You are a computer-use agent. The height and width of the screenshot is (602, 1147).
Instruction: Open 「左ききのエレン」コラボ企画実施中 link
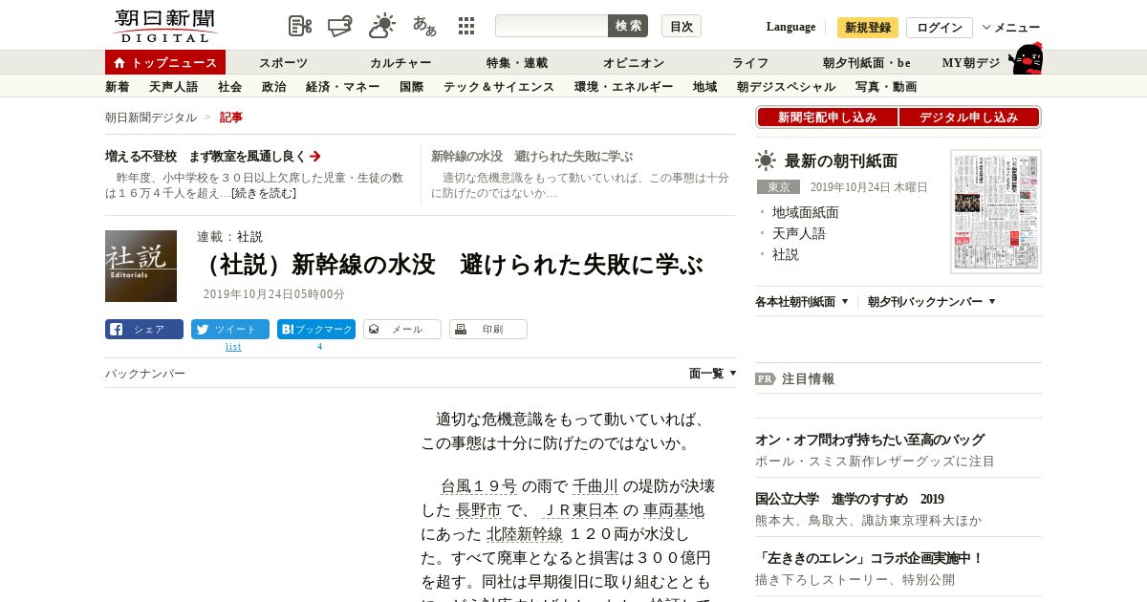[x=870, y=558]
